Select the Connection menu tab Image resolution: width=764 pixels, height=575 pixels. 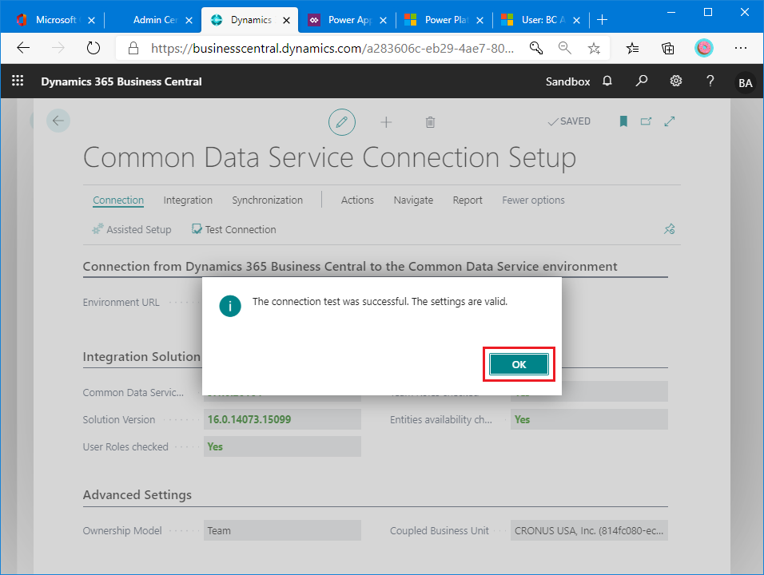click(x=118, y=200)
